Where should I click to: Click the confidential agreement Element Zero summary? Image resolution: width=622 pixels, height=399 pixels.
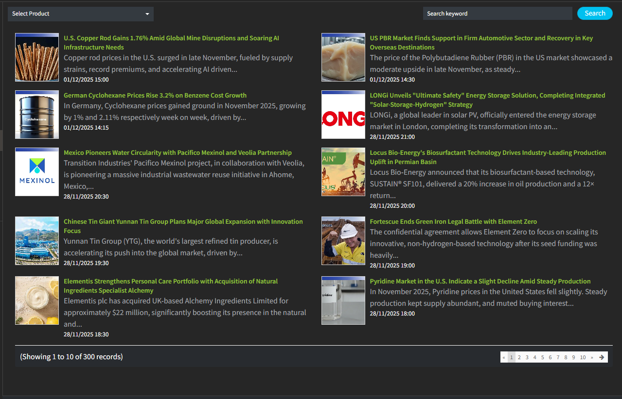484,243
